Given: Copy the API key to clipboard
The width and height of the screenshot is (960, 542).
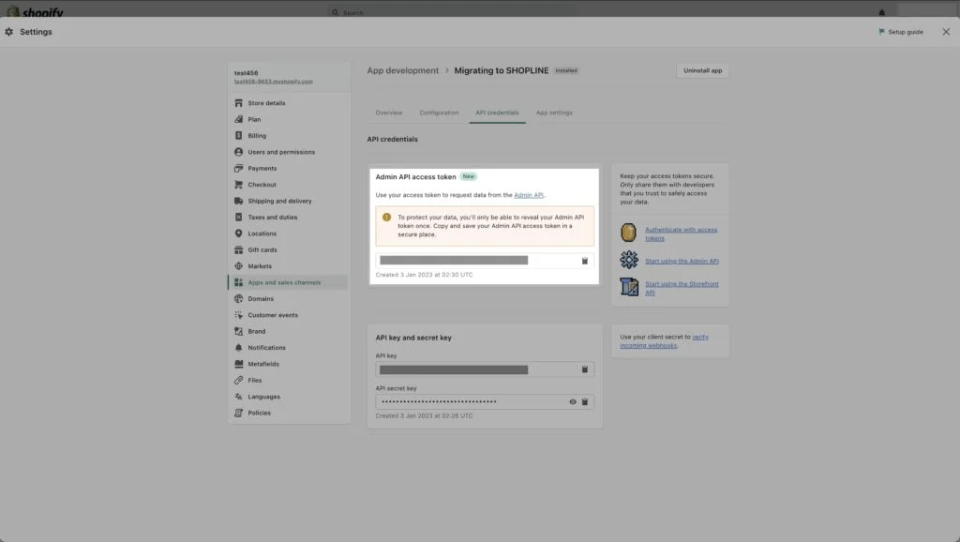Looking at the screenshot, I should point(585,369).
